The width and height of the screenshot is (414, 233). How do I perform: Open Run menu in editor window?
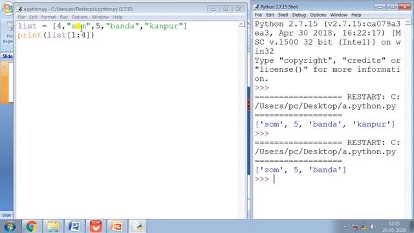pyautogui.click(x=63, y=17)
